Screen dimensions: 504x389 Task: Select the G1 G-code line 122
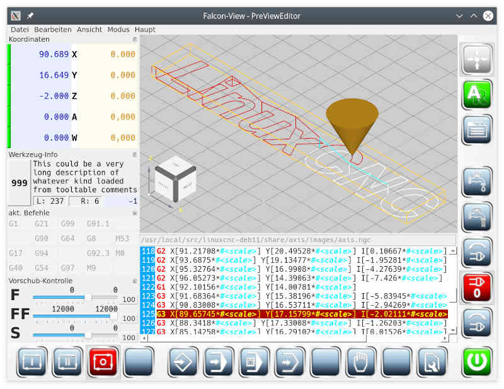click(294, 287)
